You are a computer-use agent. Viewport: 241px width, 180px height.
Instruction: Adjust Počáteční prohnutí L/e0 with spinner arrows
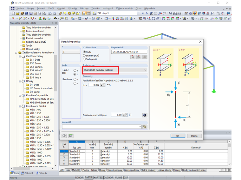[124, 115]
